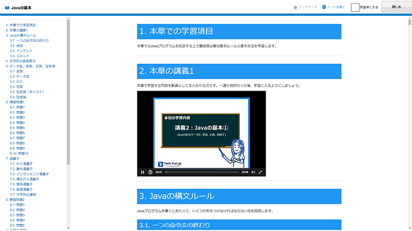
Task: Click the Javaの基本 book icon
Action: pos(7,8)
